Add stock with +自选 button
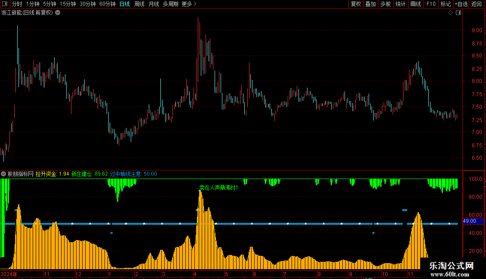This screenshot has width=486, height=279. point(461,4)
